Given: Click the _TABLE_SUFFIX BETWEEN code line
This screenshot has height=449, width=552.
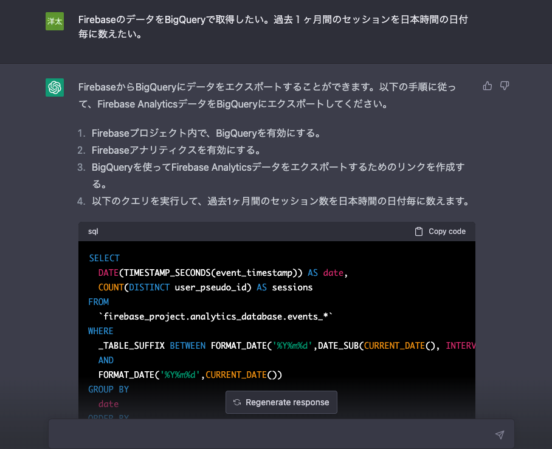Looking at the screenshot, I should click(286, 346).
